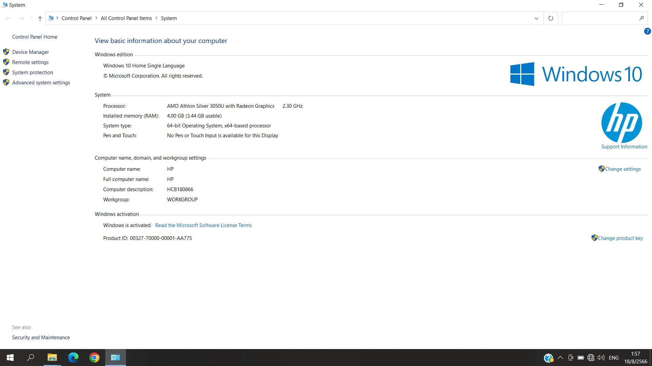
Task: Refresh the System page
Action: [550, 18]
